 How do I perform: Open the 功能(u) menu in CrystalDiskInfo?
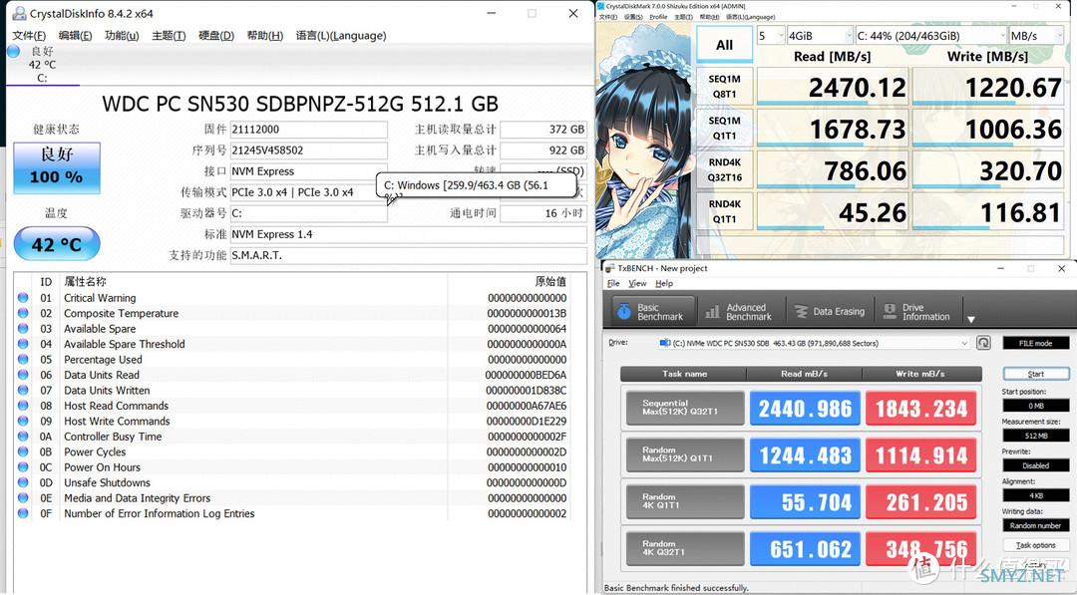122,36
